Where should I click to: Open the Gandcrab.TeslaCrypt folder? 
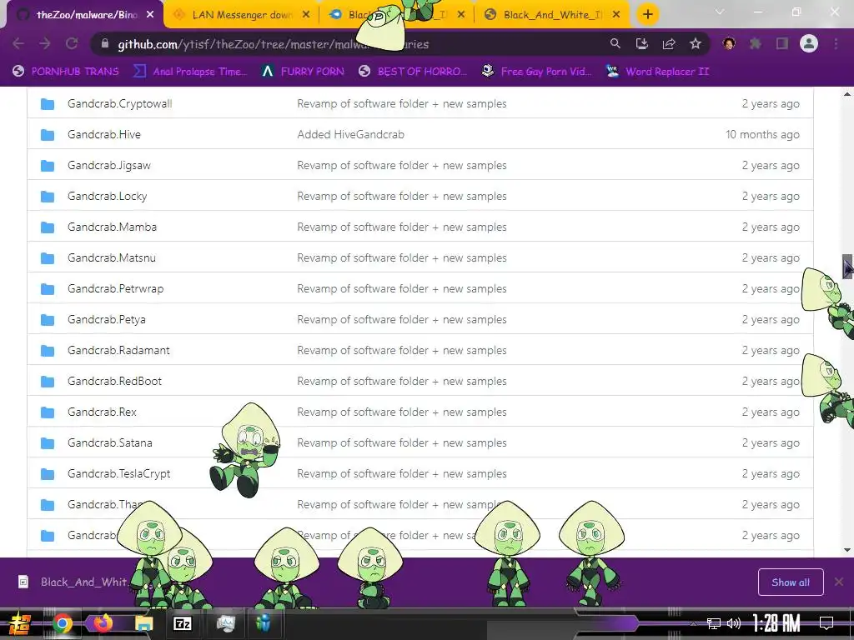(118, 473)
